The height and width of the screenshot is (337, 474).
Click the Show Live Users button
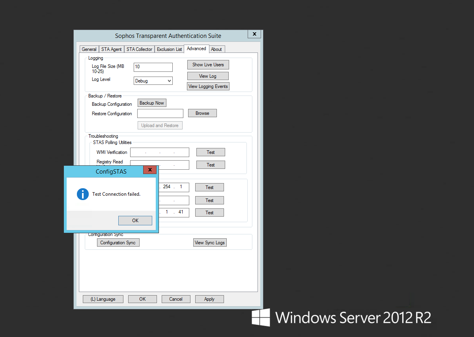[x=208, y=65]
